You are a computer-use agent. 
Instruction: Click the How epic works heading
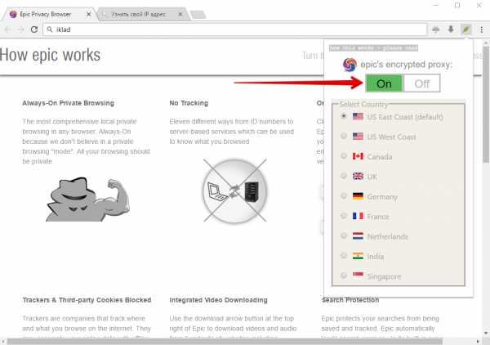point(50,56)
